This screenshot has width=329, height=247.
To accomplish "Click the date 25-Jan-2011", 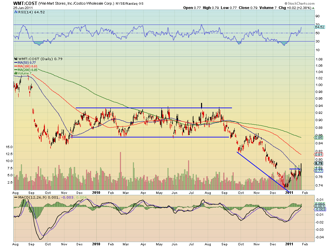I will tap(23, 8).
